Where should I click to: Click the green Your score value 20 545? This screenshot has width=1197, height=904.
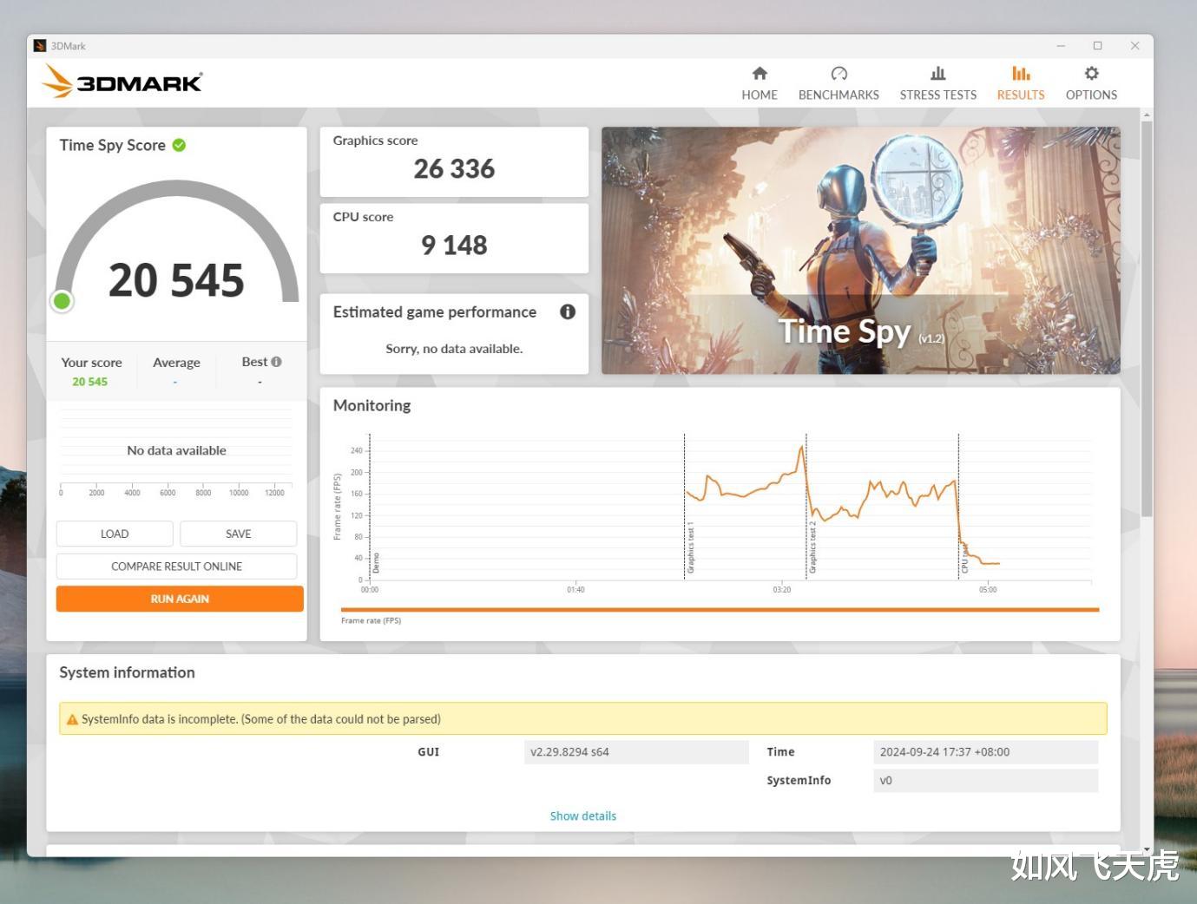pyautogui.click(x=89, y=382)
